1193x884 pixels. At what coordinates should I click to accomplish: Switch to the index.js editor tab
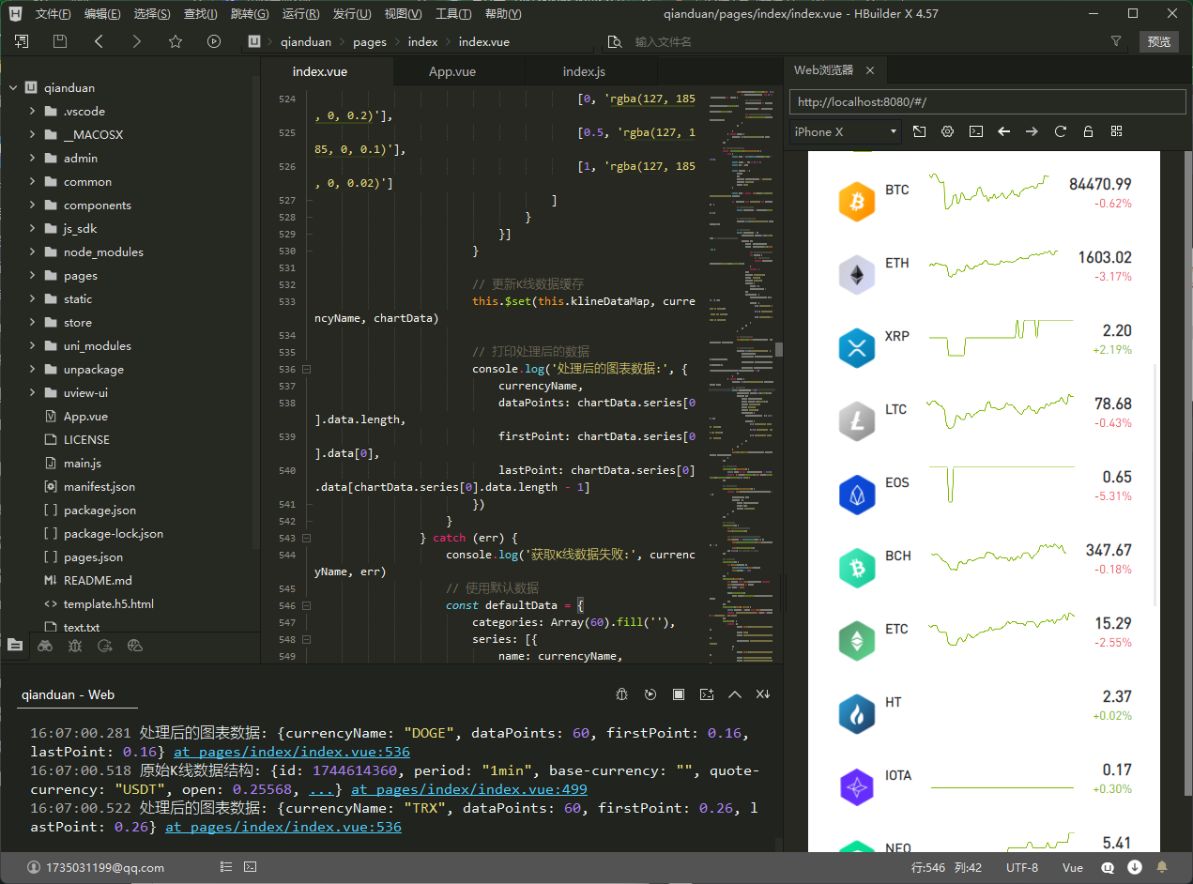tap(584, 72)
